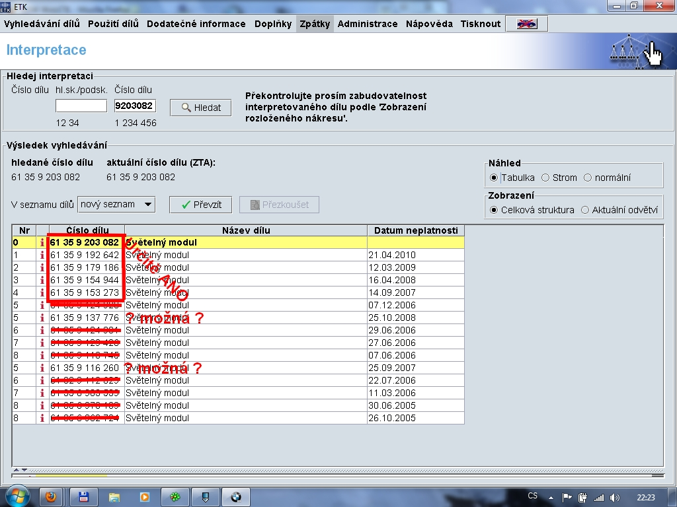Click info icon of top highlighted row 0

point(42,243)
